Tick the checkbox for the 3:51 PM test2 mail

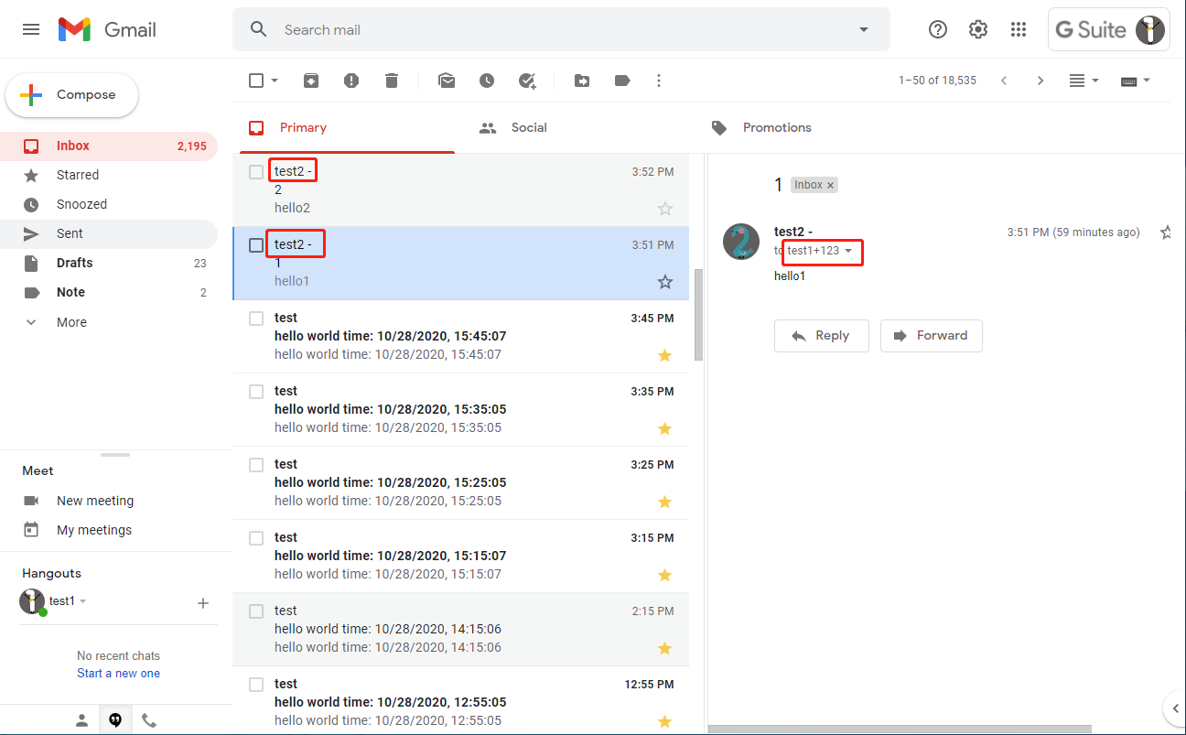pyautogui.click(x=256, y=245)
